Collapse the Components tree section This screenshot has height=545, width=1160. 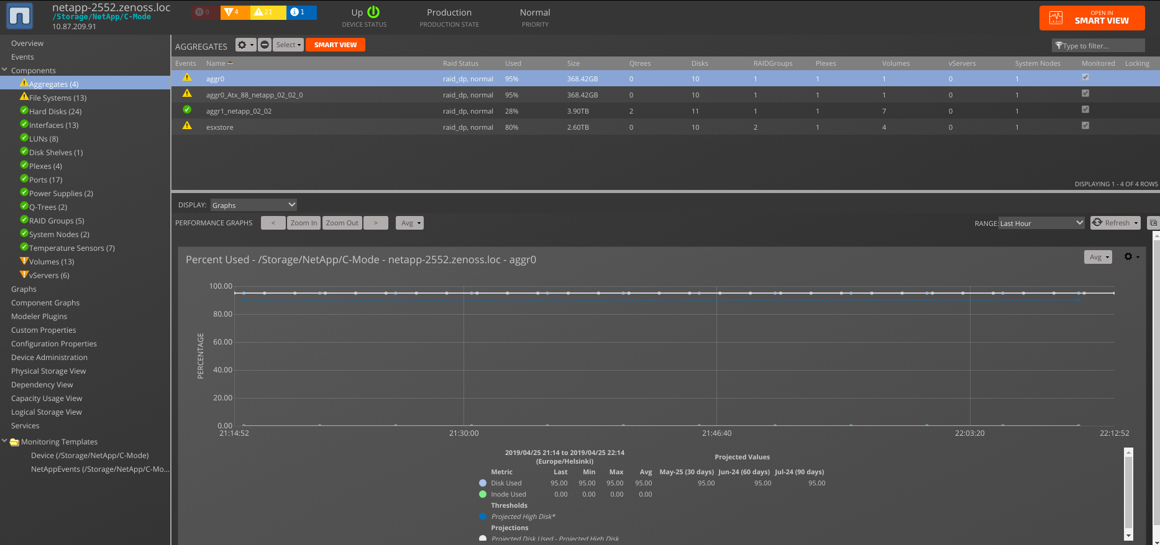pyautogui.click(x=5, y=70)
